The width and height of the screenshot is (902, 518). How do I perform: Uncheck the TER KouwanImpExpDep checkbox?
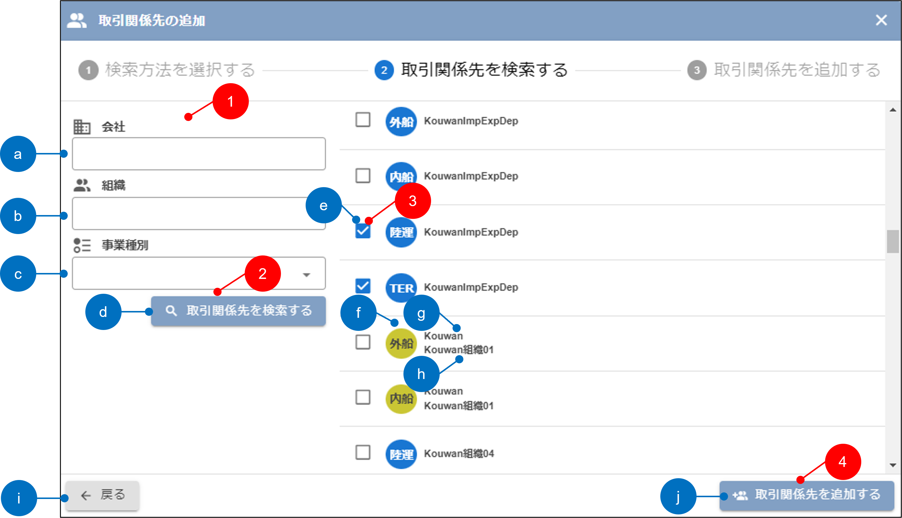[x=363, y=286]
